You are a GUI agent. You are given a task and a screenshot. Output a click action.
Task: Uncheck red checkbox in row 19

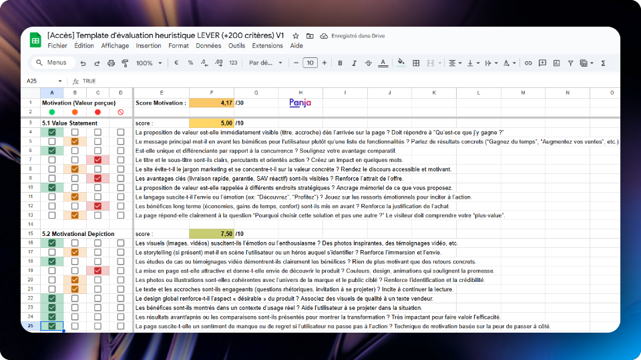pos(97,271)
